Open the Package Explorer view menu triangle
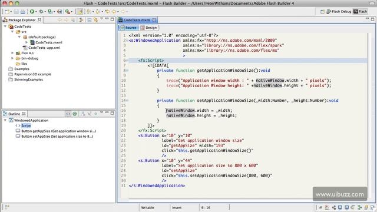 coord(101,19)
